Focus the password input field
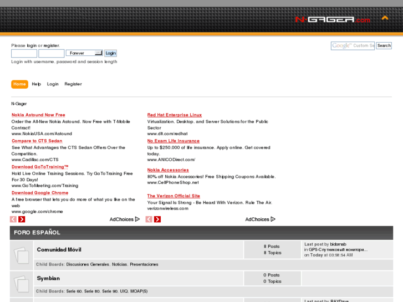This screenshot has height=302, width=403. tap(52, 53)
